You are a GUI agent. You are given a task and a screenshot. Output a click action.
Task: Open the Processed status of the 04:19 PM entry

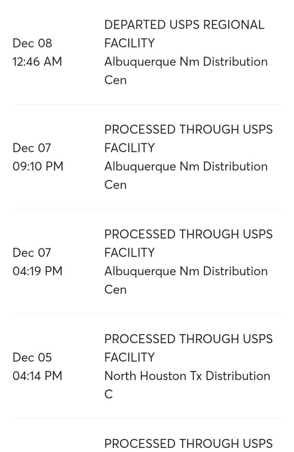(188, 243)
